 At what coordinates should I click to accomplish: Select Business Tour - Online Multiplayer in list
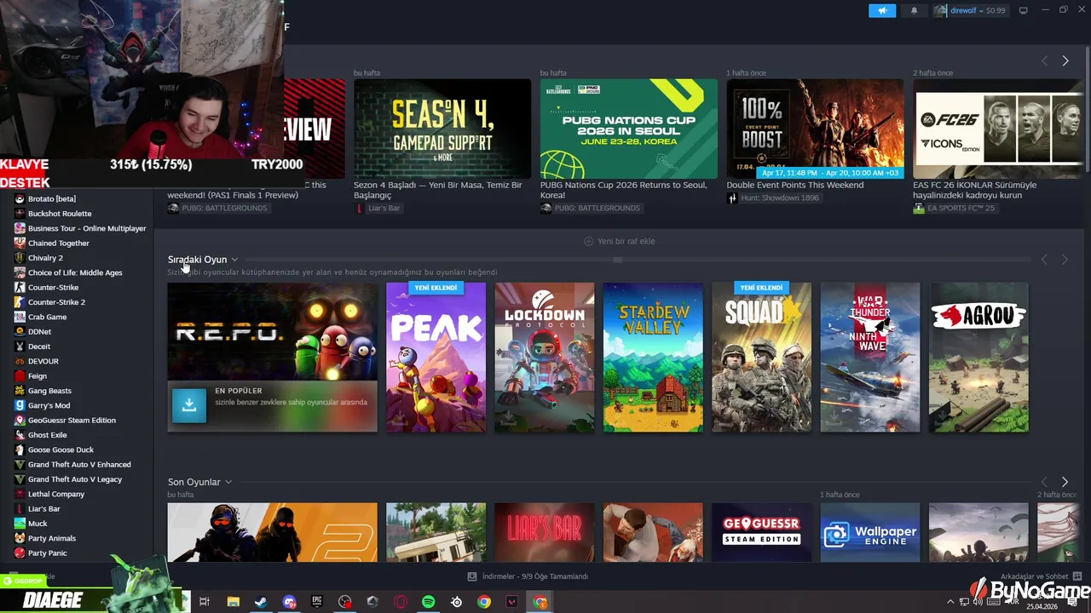click(87, 228)
